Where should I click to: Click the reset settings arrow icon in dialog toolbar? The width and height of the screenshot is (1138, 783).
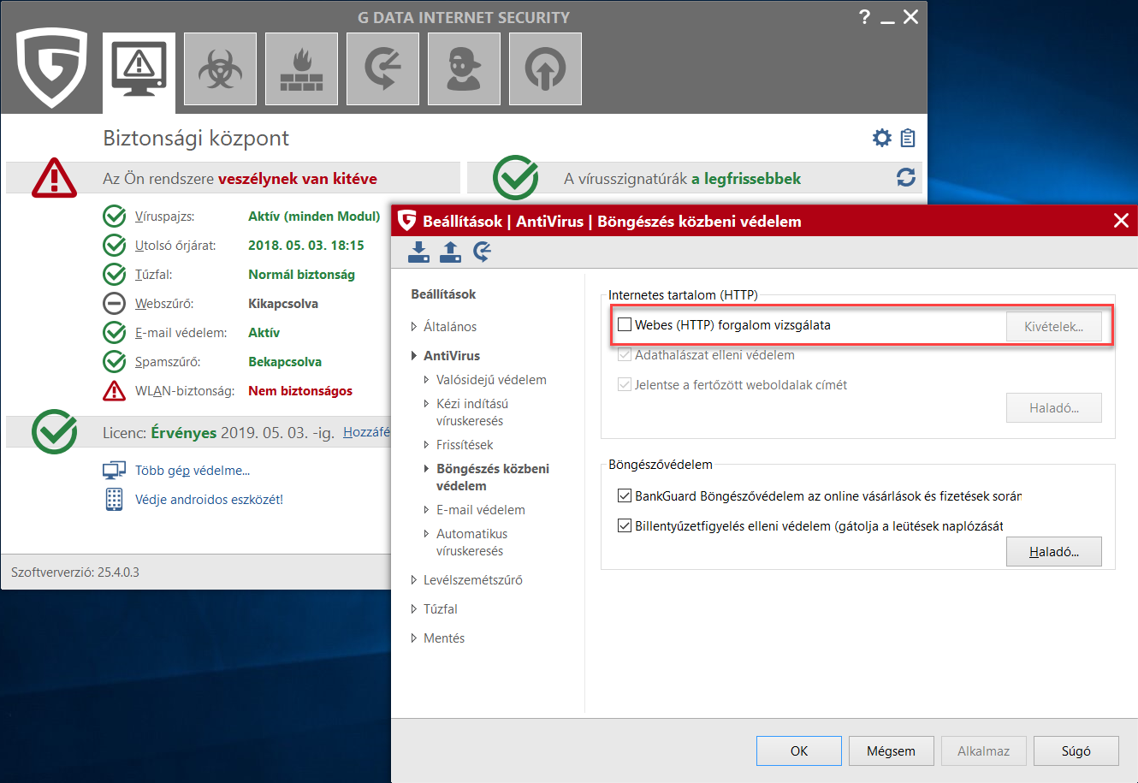[x=482, y=252]
